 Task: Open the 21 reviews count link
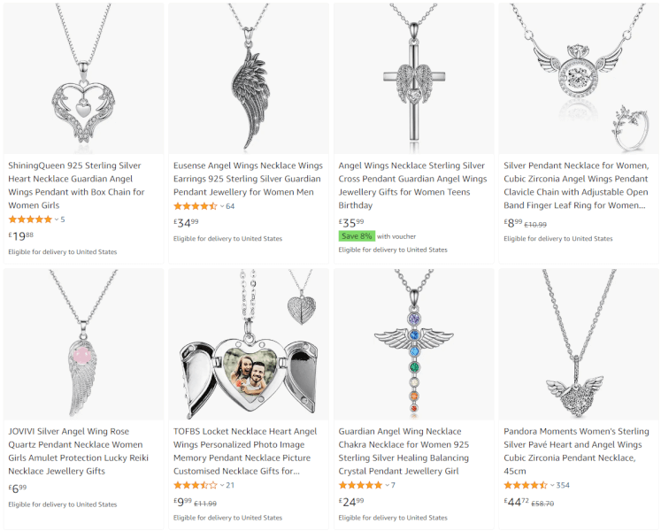[x=230, y=486]
